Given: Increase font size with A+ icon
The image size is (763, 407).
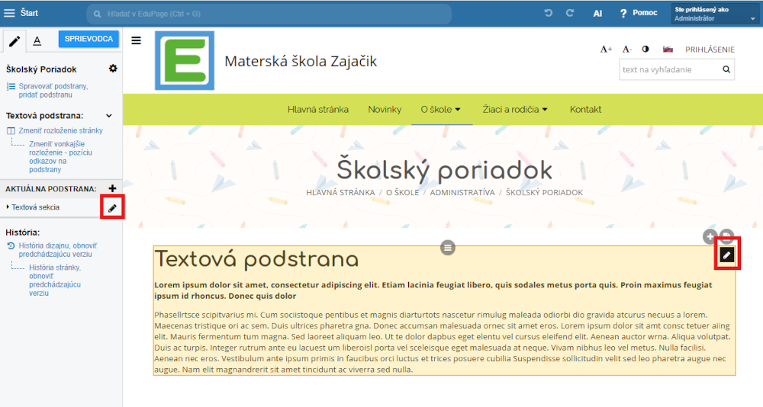Looking at the screenshot, I should [606, 50].
